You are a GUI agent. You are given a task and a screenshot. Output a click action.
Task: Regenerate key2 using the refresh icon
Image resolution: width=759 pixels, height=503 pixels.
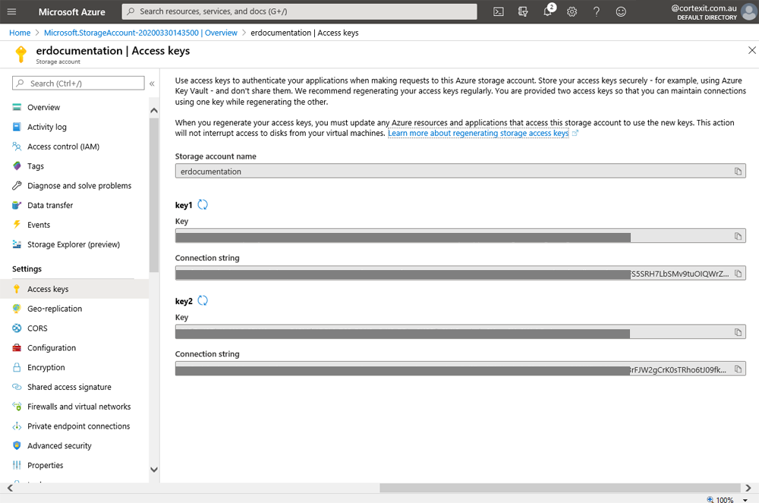tap(203, 301)
